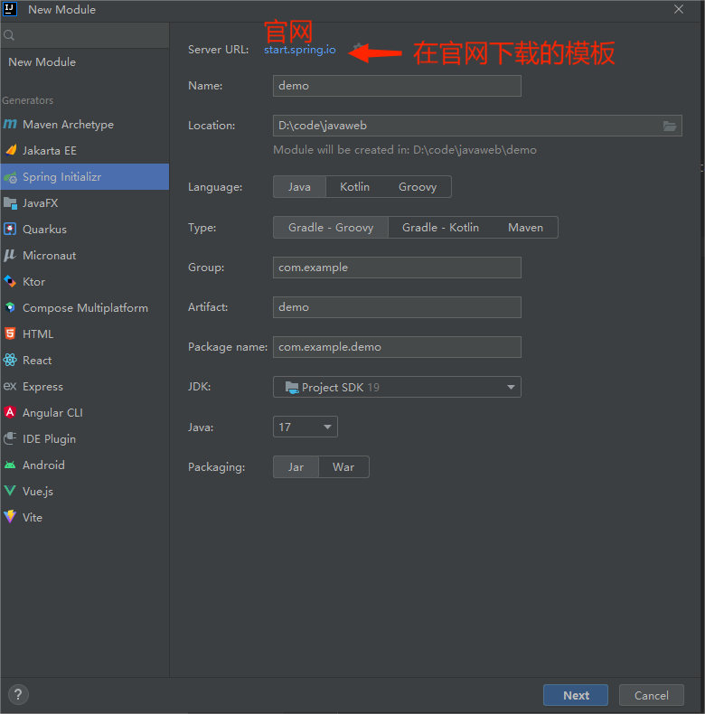The height and width of the screenshot is (714, 705).
Task: Click the search magnifier icon
Action: [9, 35]
